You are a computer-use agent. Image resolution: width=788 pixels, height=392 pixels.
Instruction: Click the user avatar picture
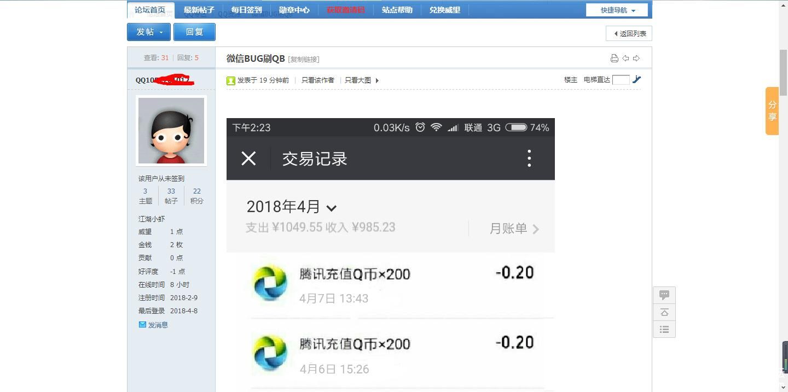[171, 131]
